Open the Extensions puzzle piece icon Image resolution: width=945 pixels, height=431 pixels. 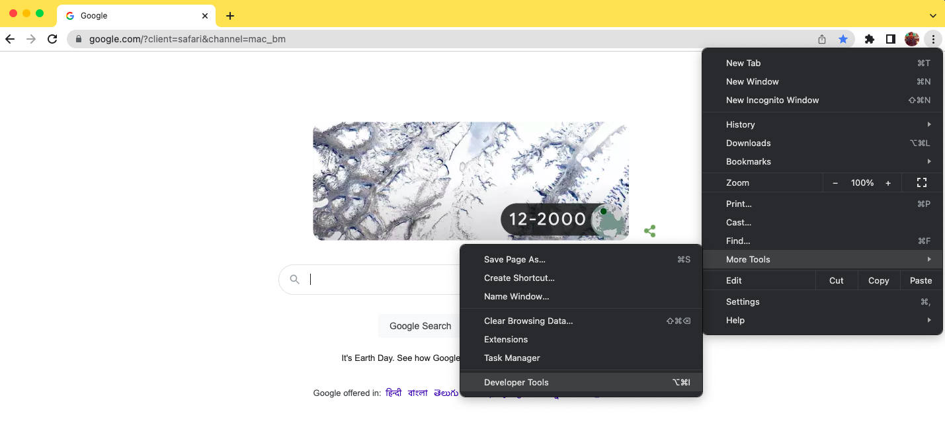pos(870,39)
